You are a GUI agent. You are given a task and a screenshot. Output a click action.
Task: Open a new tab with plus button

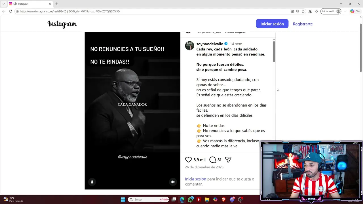pyautogui.click(x=57, y=4)
